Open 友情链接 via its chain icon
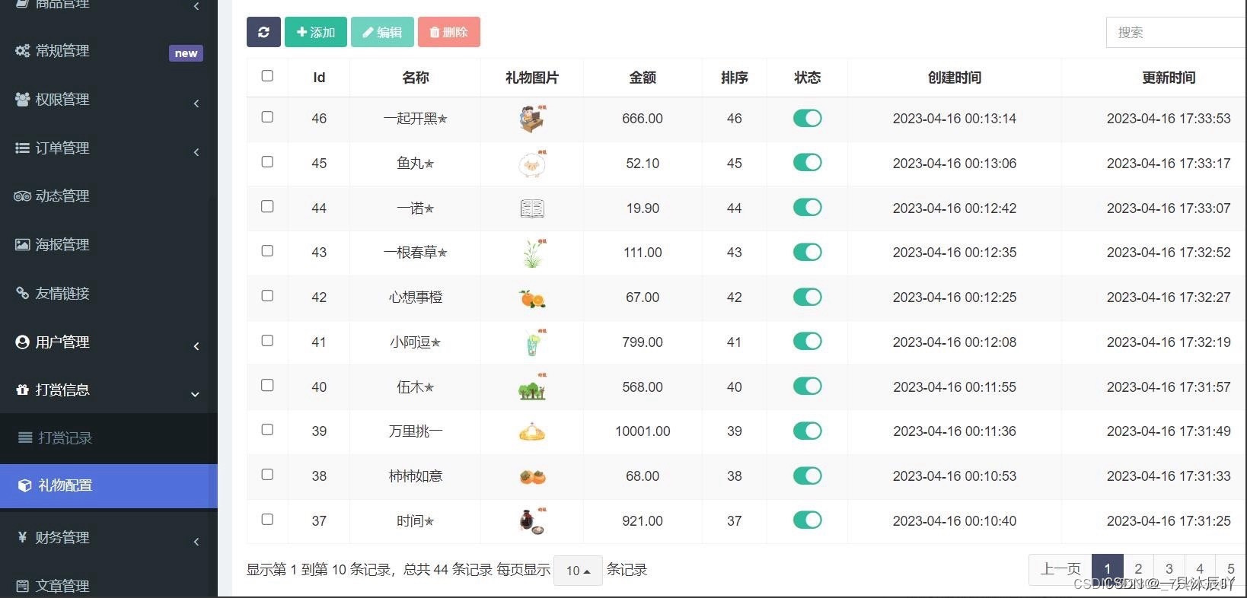Viewport: 1247px width, 598px height. (x=22, y=294)
